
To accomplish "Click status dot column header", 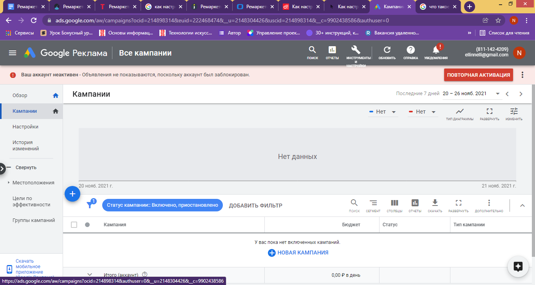I will [87, 225].
